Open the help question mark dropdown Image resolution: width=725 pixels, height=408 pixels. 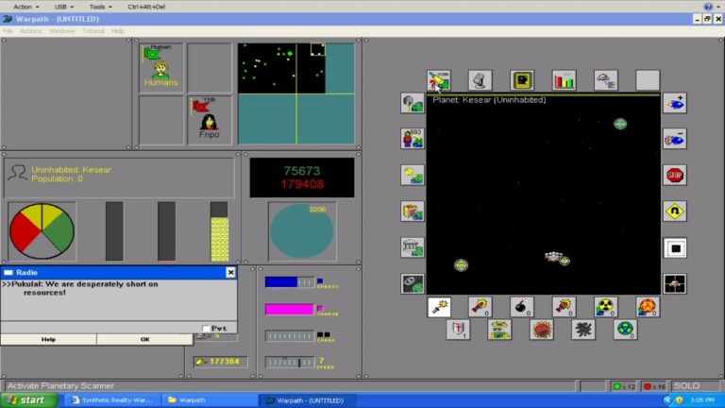711,7
